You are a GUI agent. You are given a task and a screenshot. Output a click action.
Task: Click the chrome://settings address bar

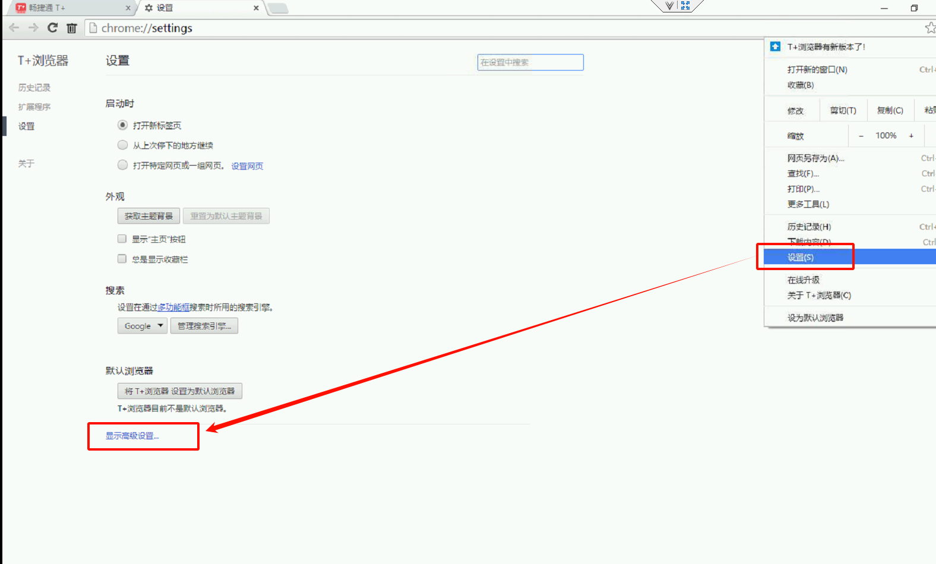(x=505, y=28)
